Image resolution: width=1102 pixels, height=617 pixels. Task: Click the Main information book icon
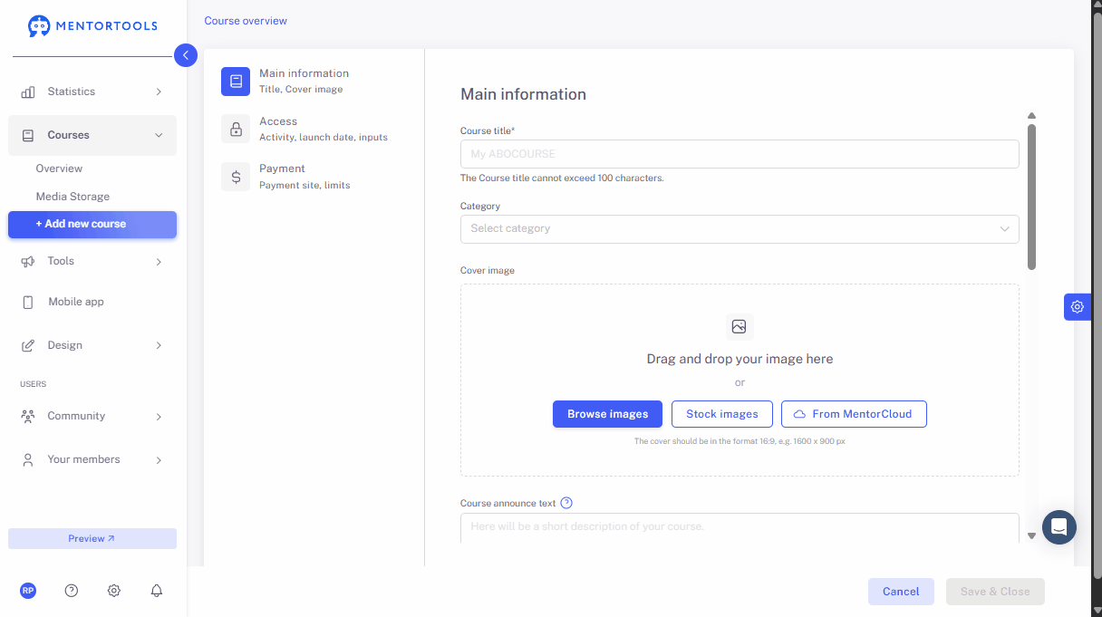tap(236, 81)
